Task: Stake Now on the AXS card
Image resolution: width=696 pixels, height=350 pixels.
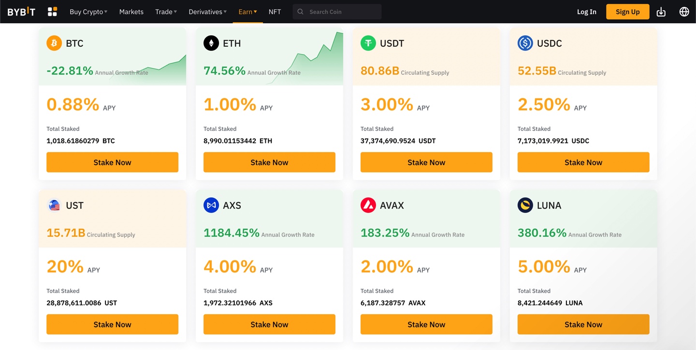Action: (x=269, y=324)
